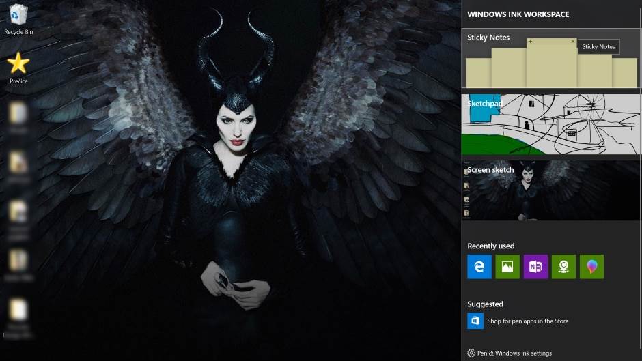Open Microsoft Edge from Recently used
The image size is (642, 361).
point(479,267)
